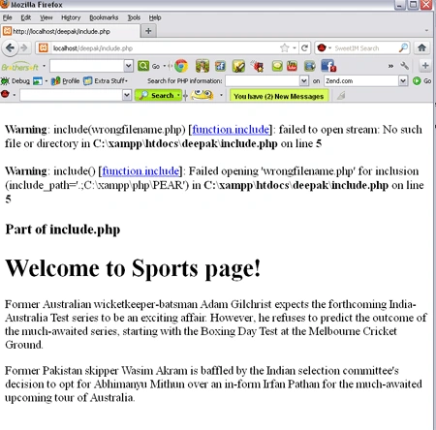
Task: Click the SweetIM search magnifier icon
Action: pyautogui.click(x=403, y=47)
